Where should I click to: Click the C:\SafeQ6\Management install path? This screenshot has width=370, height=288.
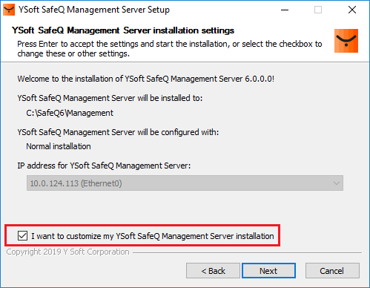pos(70,113)
